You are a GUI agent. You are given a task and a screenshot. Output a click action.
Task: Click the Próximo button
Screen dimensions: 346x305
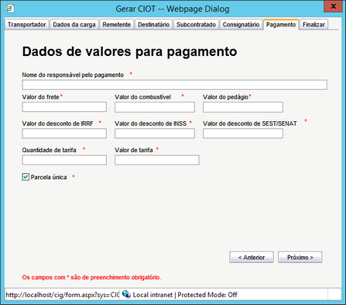pos(300,257)
